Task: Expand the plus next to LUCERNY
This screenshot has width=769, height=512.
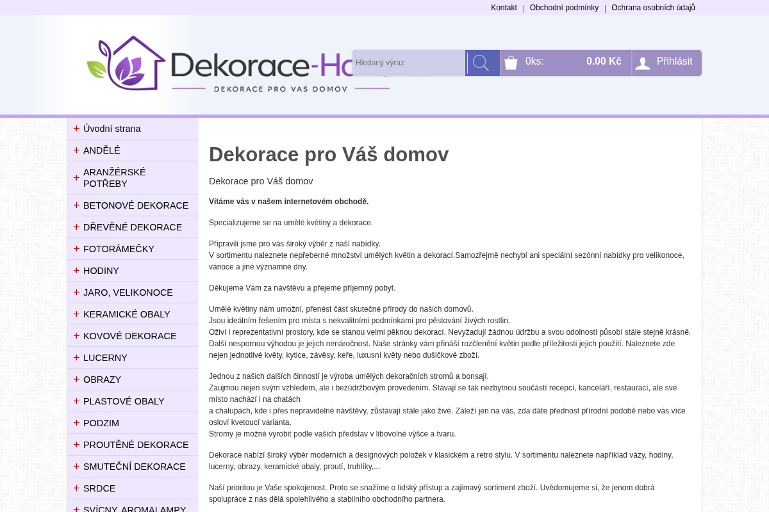Action: click(x=76, y=358)
